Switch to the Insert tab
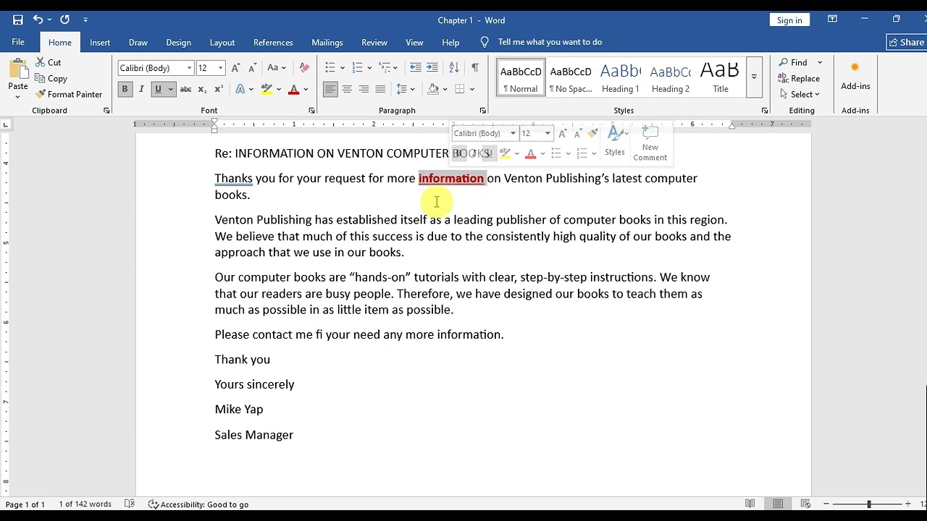 [x=100, y=42]
